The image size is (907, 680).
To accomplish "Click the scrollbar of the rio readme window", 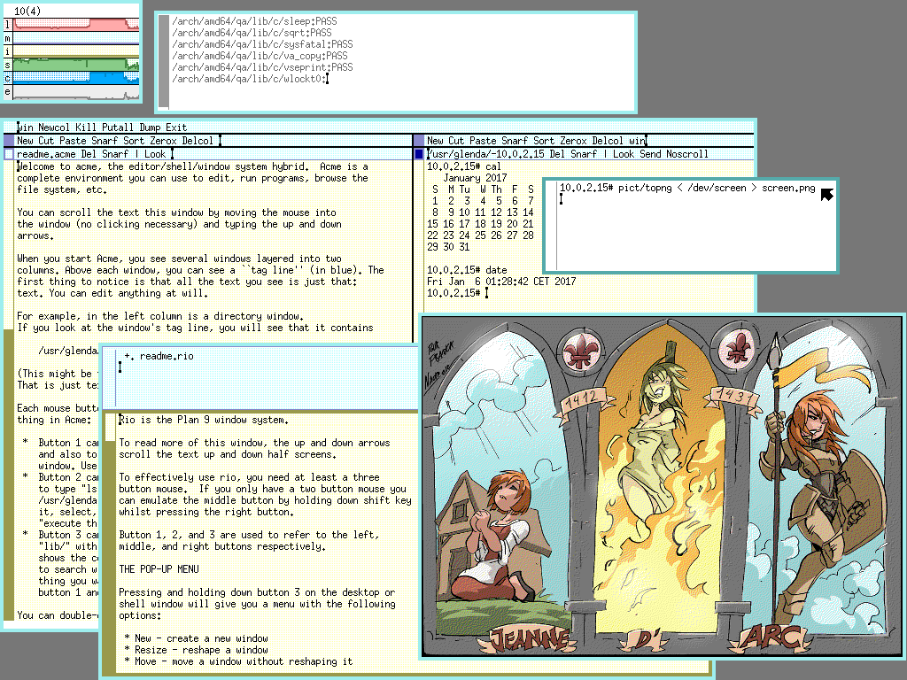I will tap(109, 544).
